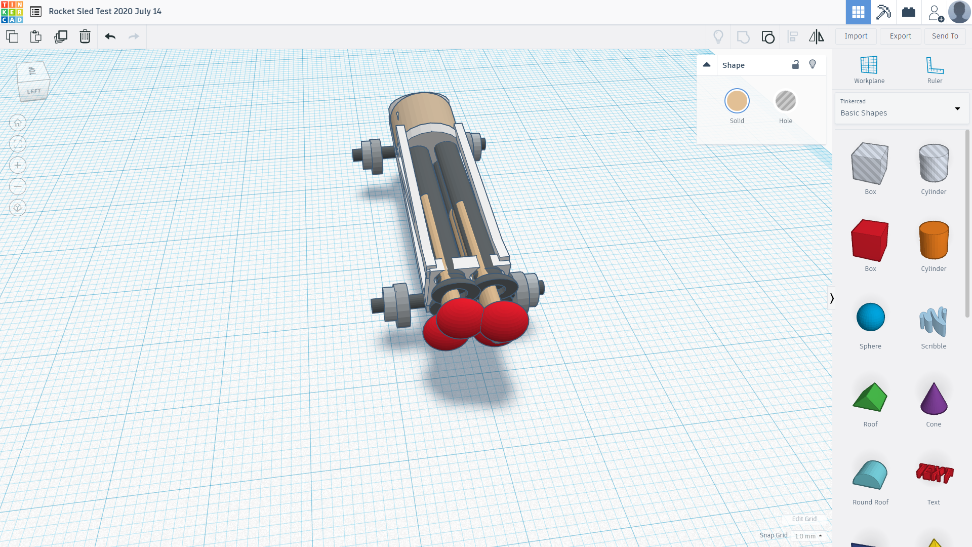The height and width of the screenshot is (547, 972).
Task: Click the Import button
Action: tap(856, 36)
